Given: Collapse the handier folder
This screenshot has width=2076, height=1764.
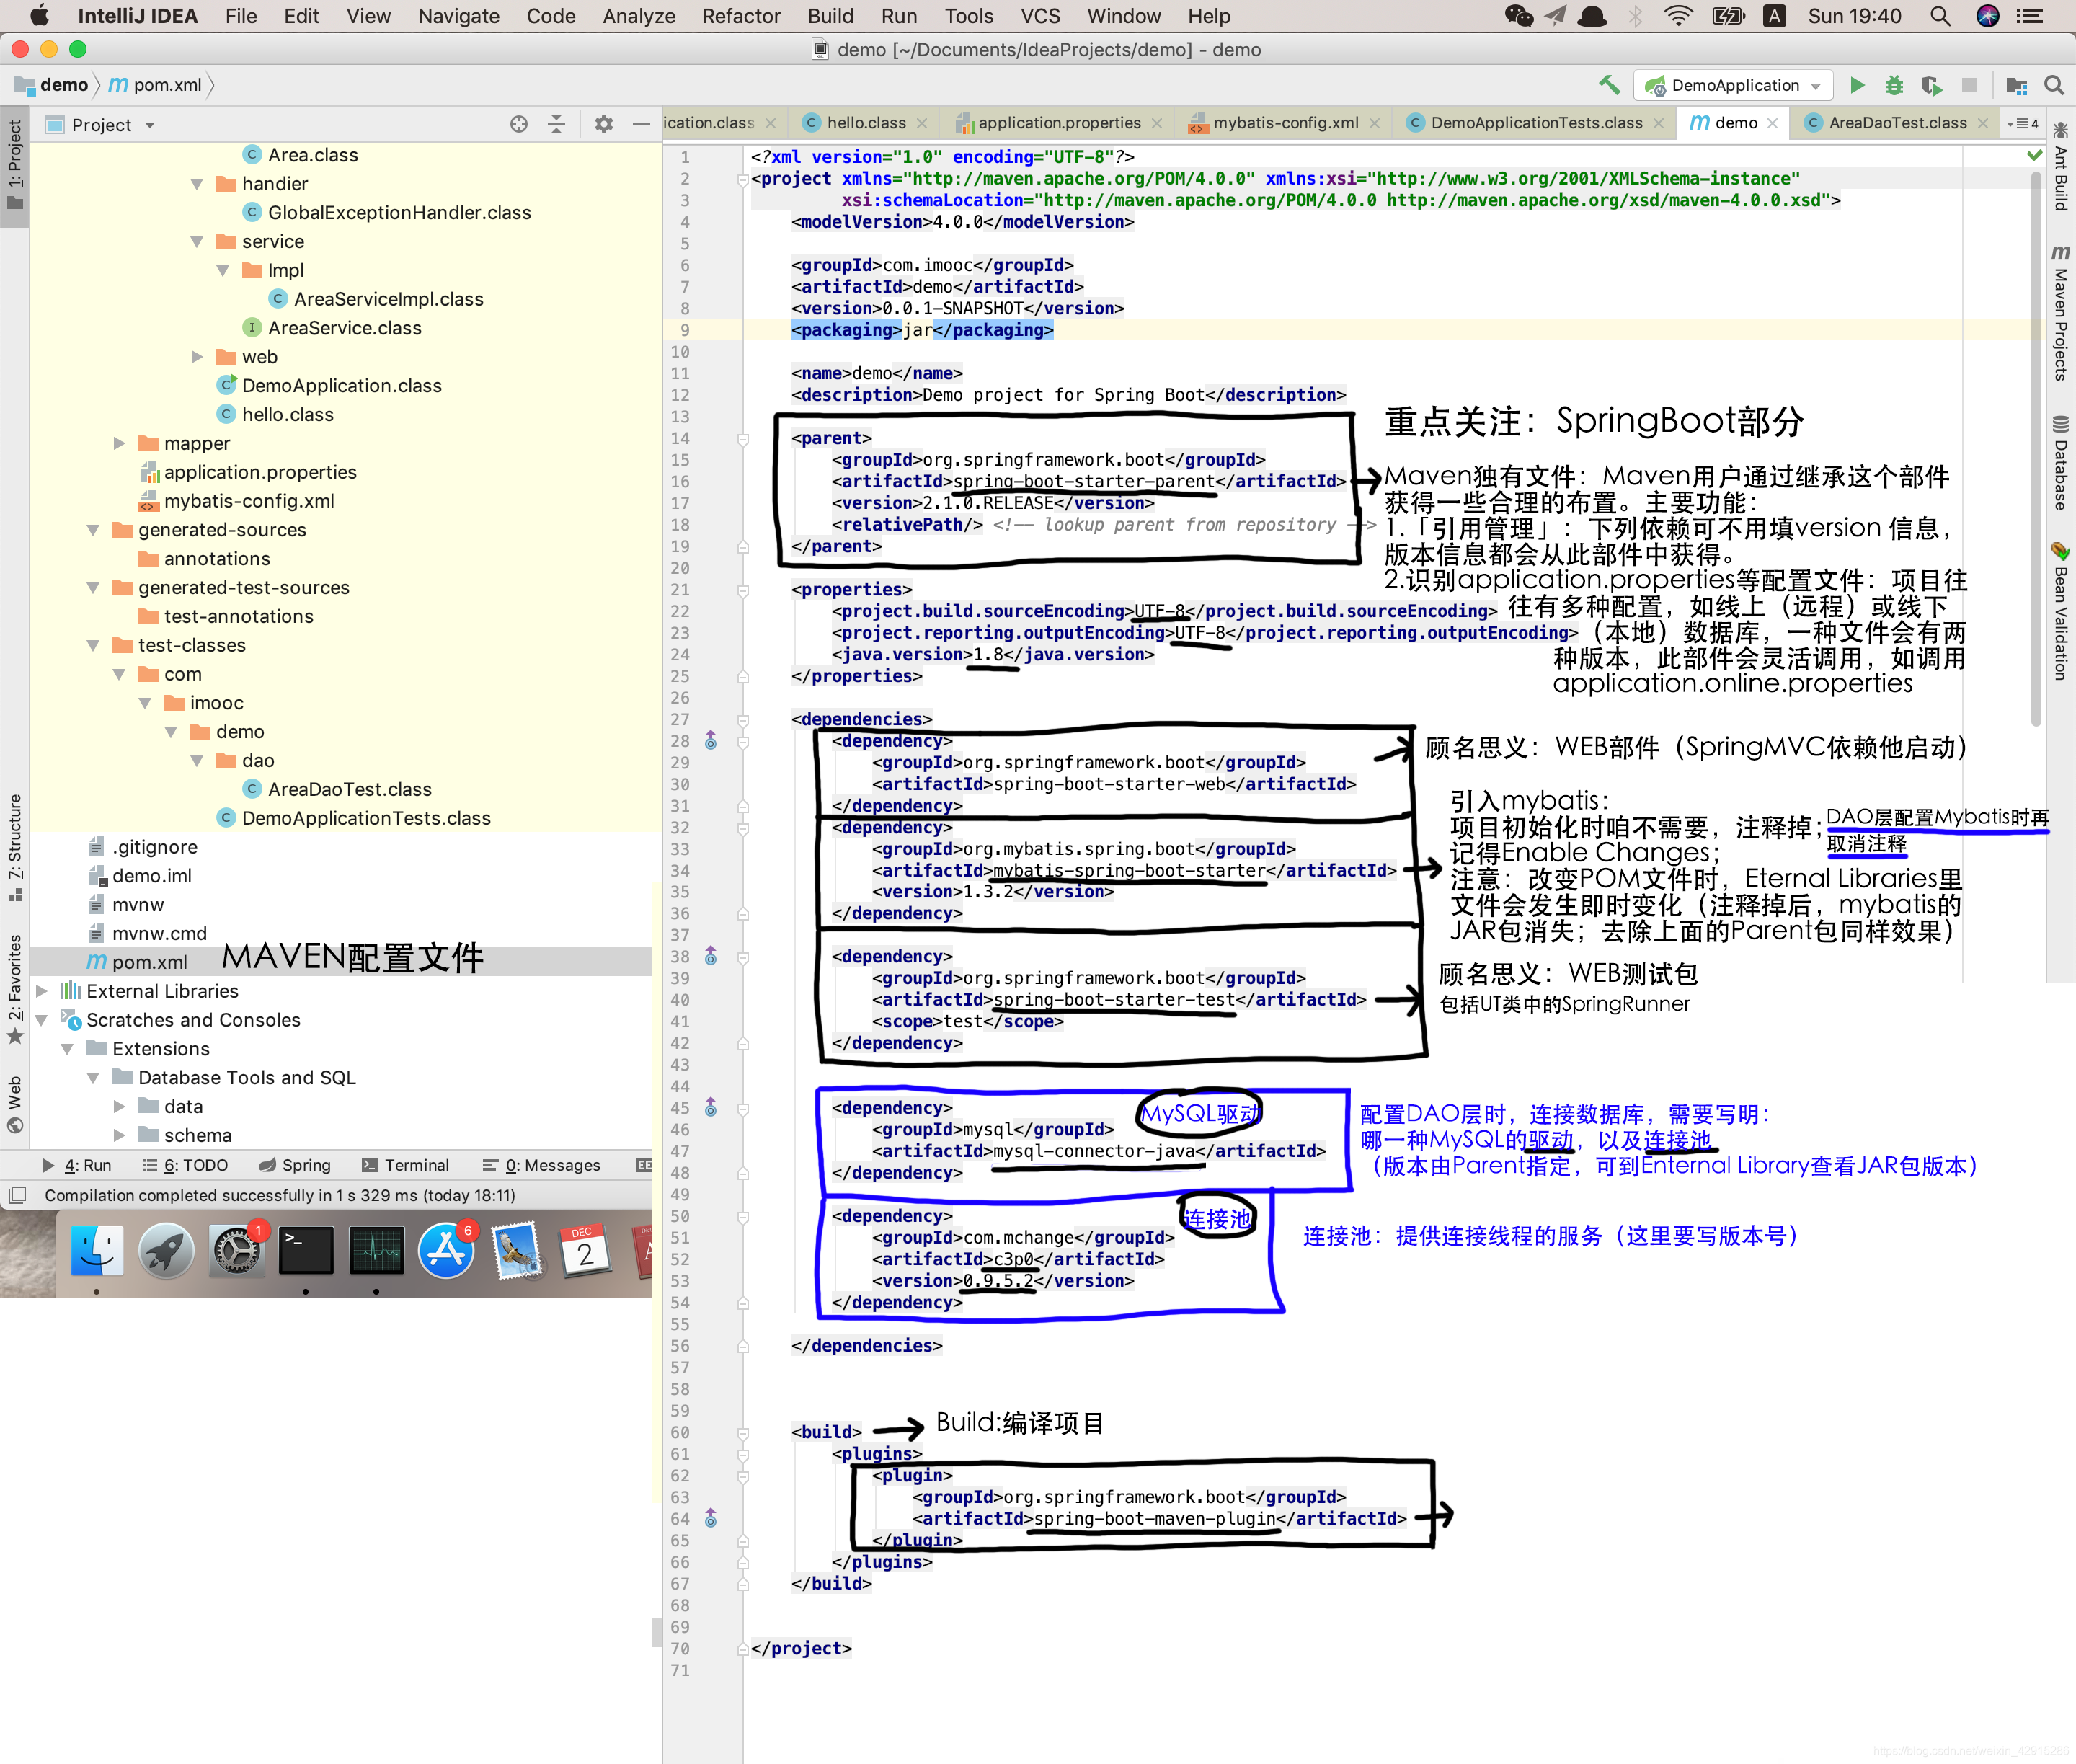Looking at the screenshot, I should pyautogui.click(x=197, y=184).
